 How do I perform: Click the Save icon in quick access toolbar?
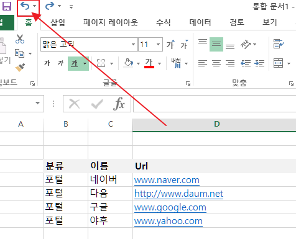pyautogui.click(x=7, y=6)
